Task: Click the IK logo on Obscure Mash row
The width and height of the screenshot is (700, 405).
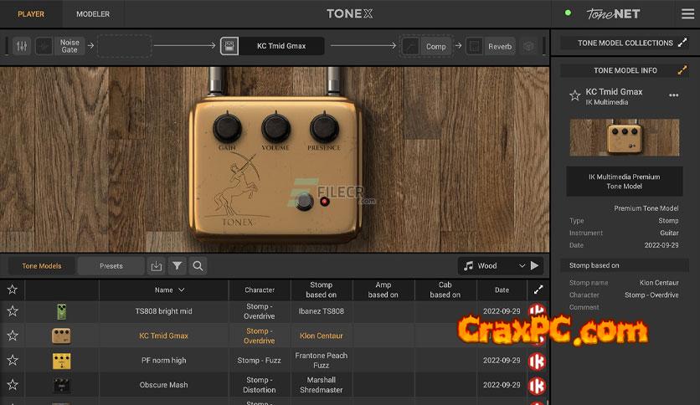Action: pos(537,386)
